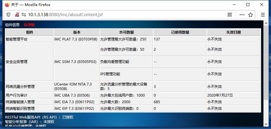
Task: Open the tracking protection shield icon
Action: [8, 15]
